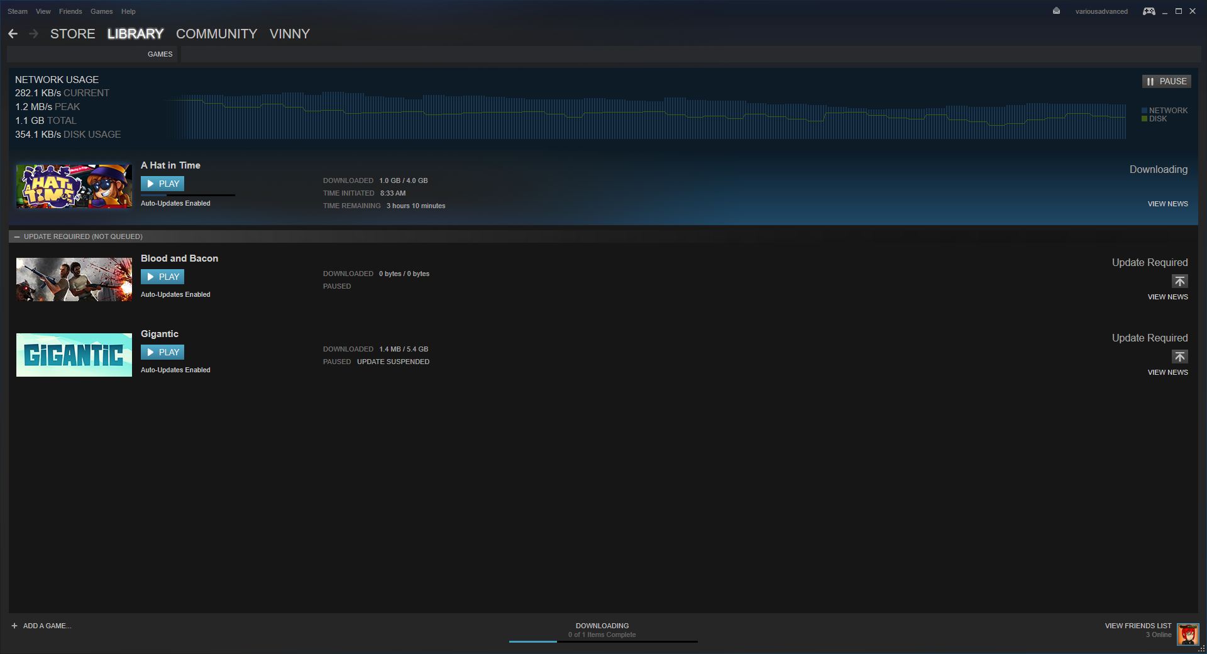Click the Blood and Bacon thumbnail

[74, 279]
